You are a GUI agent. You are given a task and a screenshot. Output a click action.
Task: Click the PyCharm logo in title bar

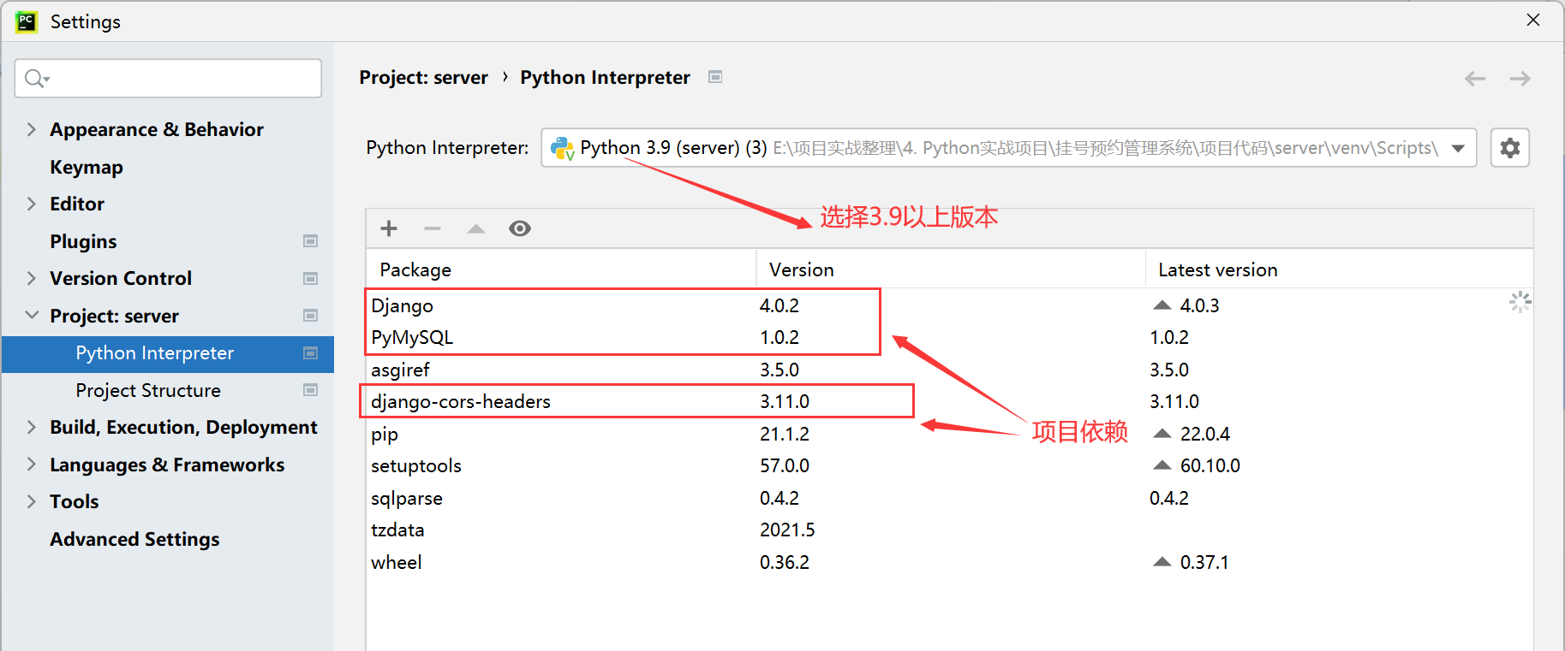(x=27, y=21)
